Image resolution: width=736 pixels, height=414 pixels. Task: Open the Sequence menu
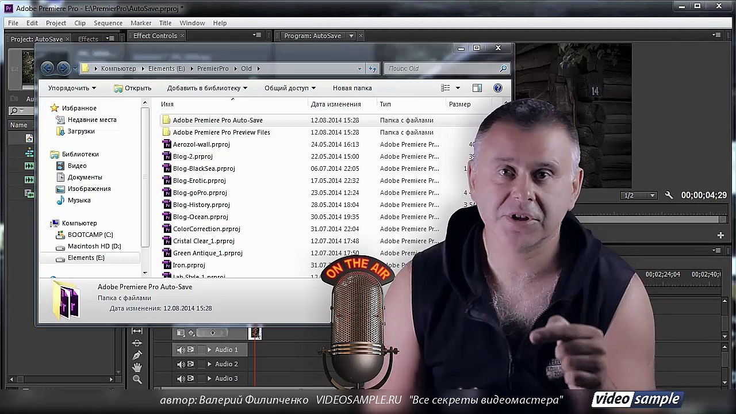(108, 23)
